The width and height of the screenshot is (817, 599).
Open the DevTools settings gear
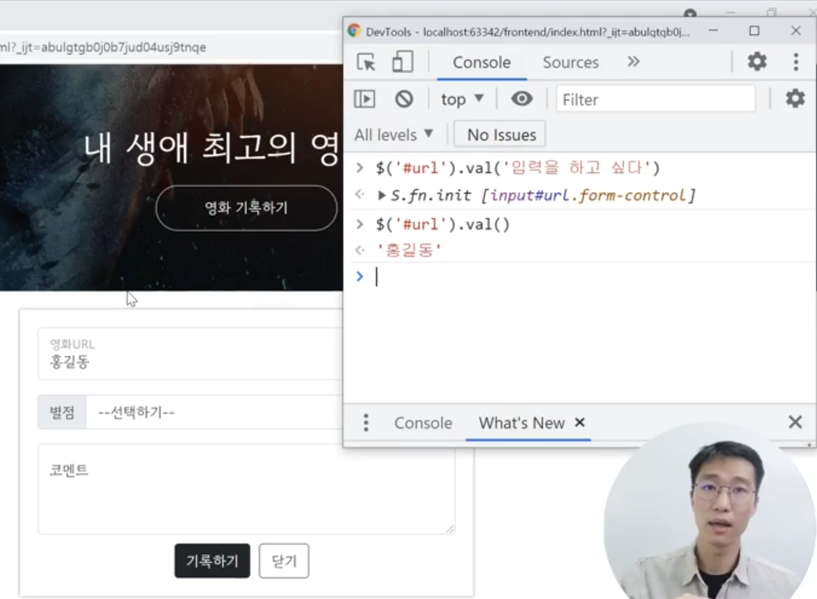click(757, 61)
